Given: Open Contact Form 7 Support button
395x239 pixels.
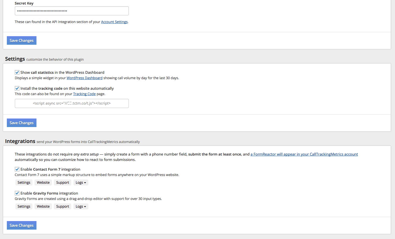Looking at the screenshot, I should 63,182.
